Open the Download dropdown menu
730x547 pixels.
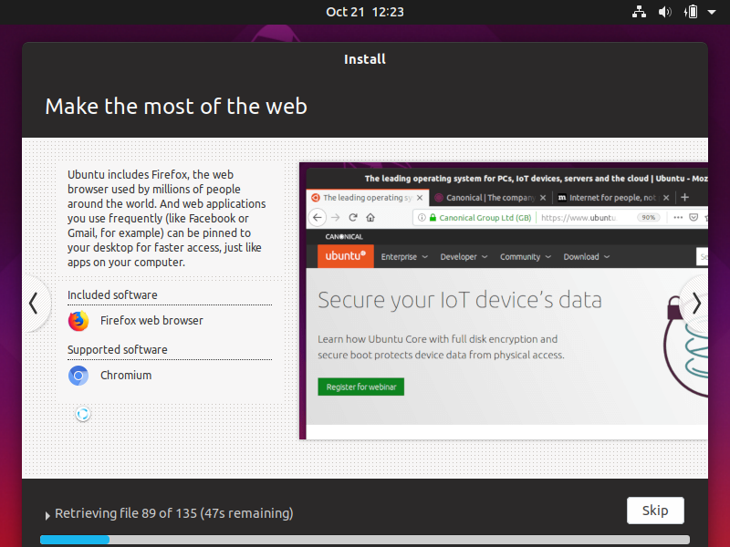point(586,257)
